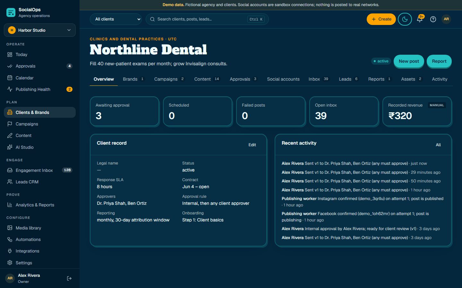Click the New post button
Image resolution: width=462 pixels, height=288 pixels.
point(409,61)
